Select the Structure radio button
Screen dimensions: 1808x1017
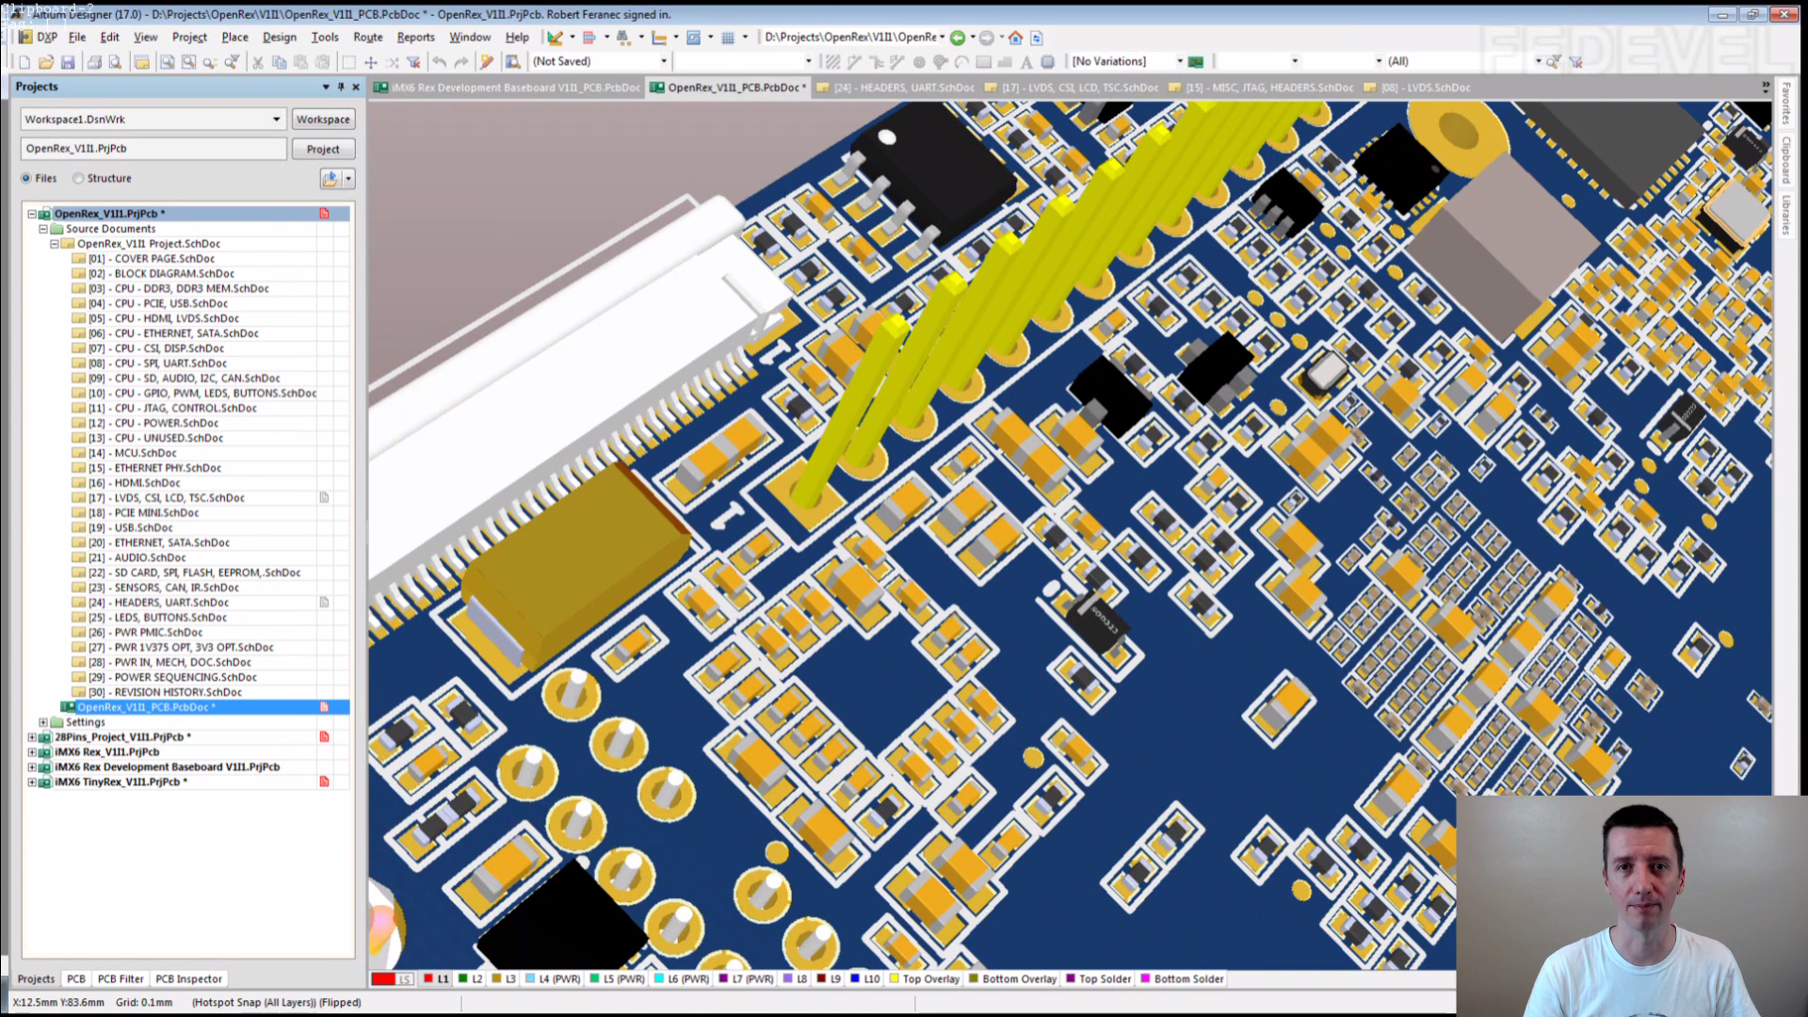(x=79, y=178)
